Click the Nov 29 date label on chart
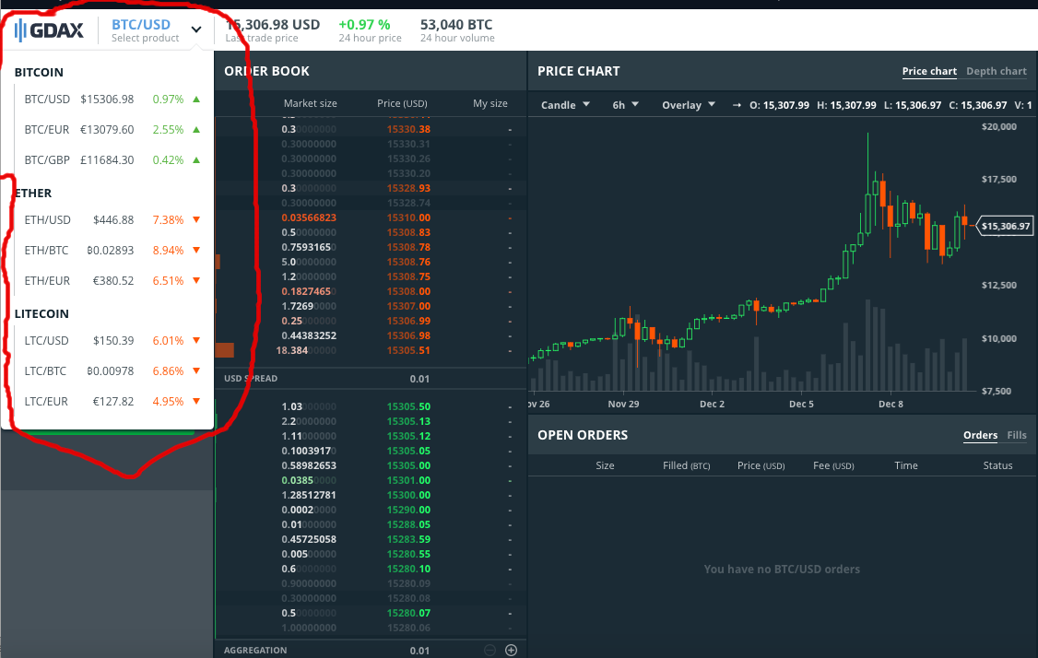 (x=623, y=404)
